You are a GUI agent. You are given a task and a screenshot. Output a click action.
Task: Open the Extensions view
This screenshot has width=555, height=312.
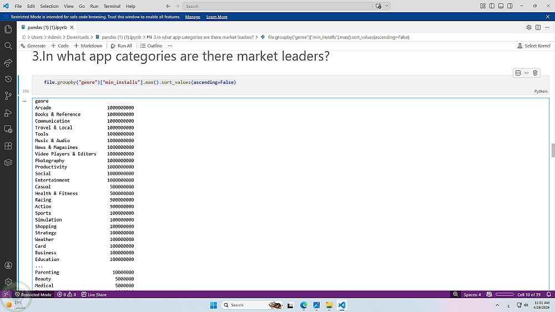tap(8, 146)
